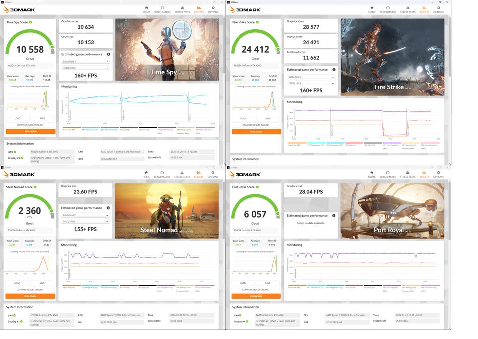
Task: Select Stress Tests in the Port Royal window
Action: pyautogui.click(x=408, y=174)
